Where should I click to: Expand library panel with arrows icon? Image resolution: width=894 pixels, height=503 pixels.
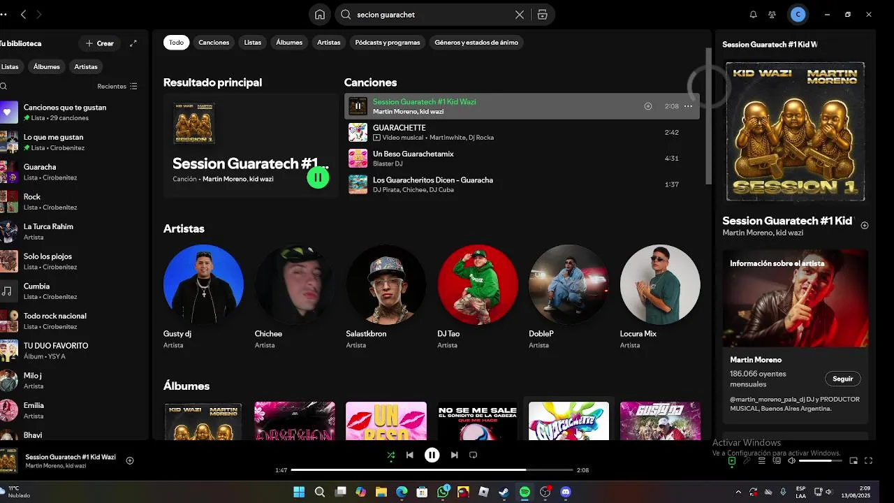click(133, 43)
